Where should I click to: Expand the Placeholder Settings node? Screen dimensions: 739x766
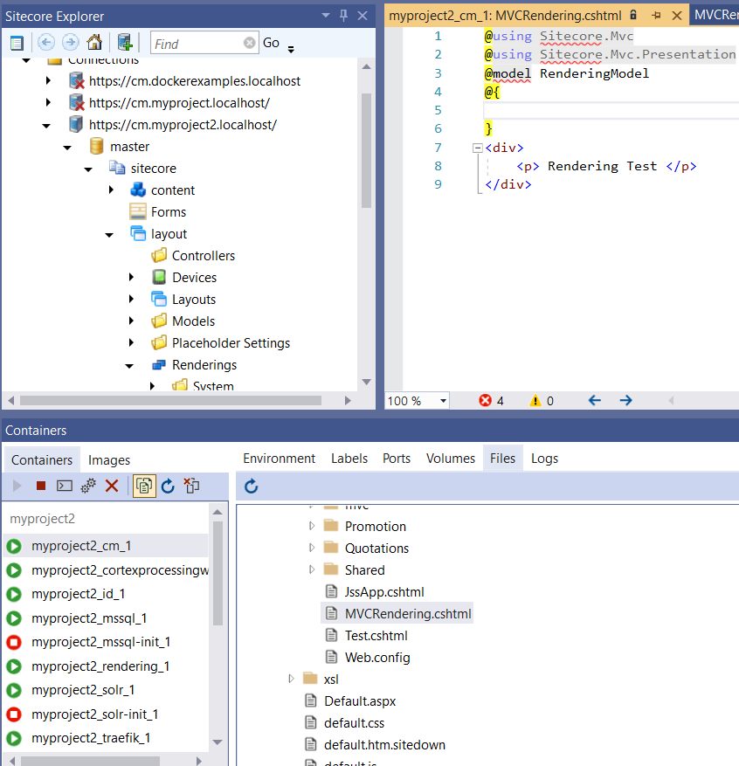[x=131, y=342]
